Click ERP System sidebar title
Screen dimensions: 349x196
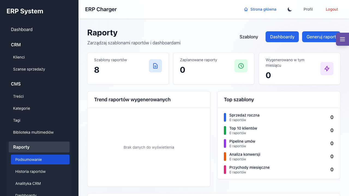pos(25,11)
